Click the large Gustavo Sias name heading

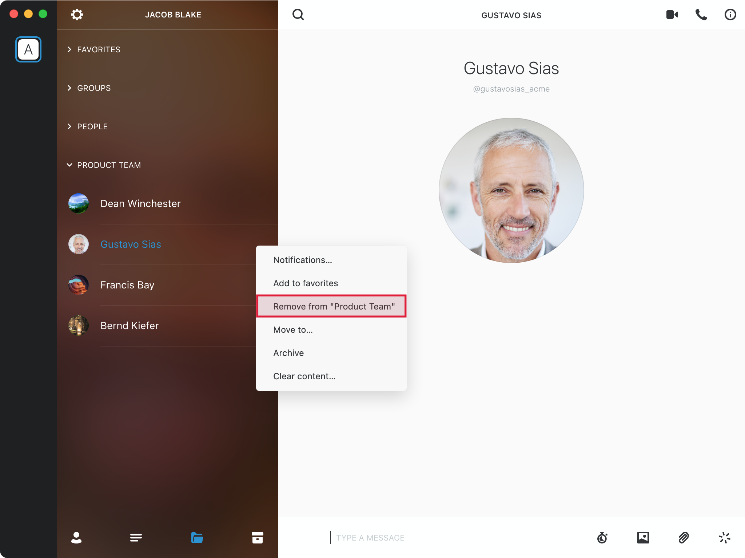pyautogui.click(x=511, y=68)
